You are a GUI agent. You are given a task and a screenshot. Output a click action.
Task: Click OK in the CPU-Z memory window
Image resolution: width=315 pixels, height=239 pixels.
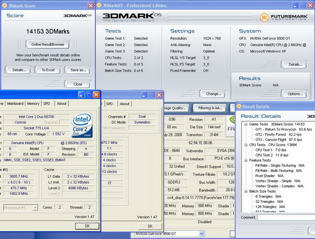coord(150,226)
